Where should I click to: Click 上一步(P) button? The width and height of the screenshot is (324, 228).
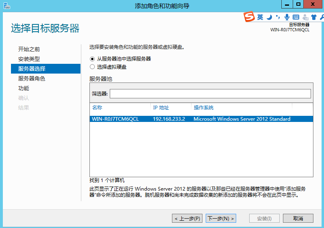(x=187, y=219)
